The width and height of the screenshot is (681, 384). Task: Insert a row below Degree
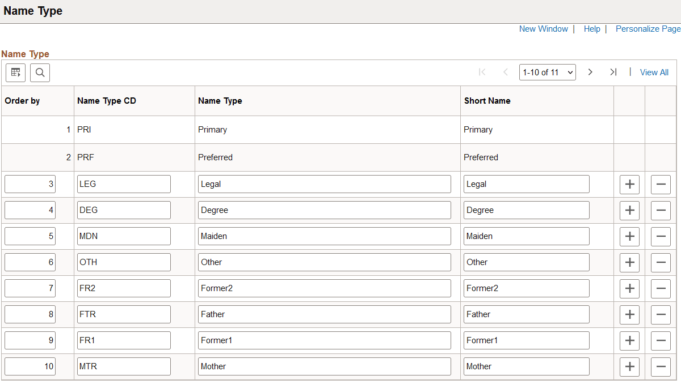[x=629, y=210]
